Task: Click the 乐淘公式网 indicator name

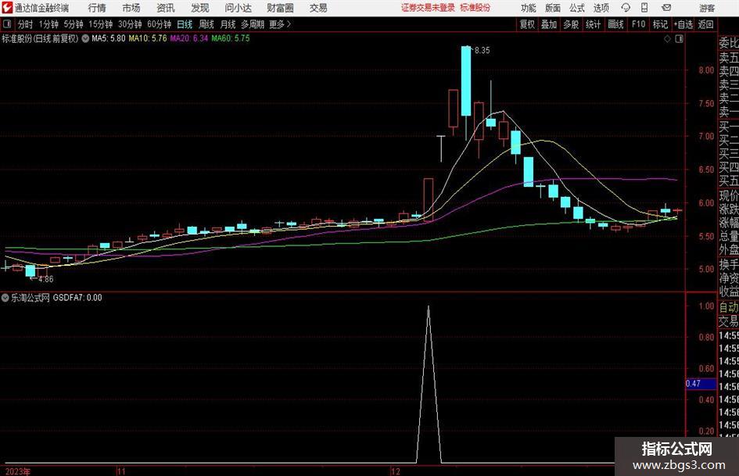Action: click(30, 298)
